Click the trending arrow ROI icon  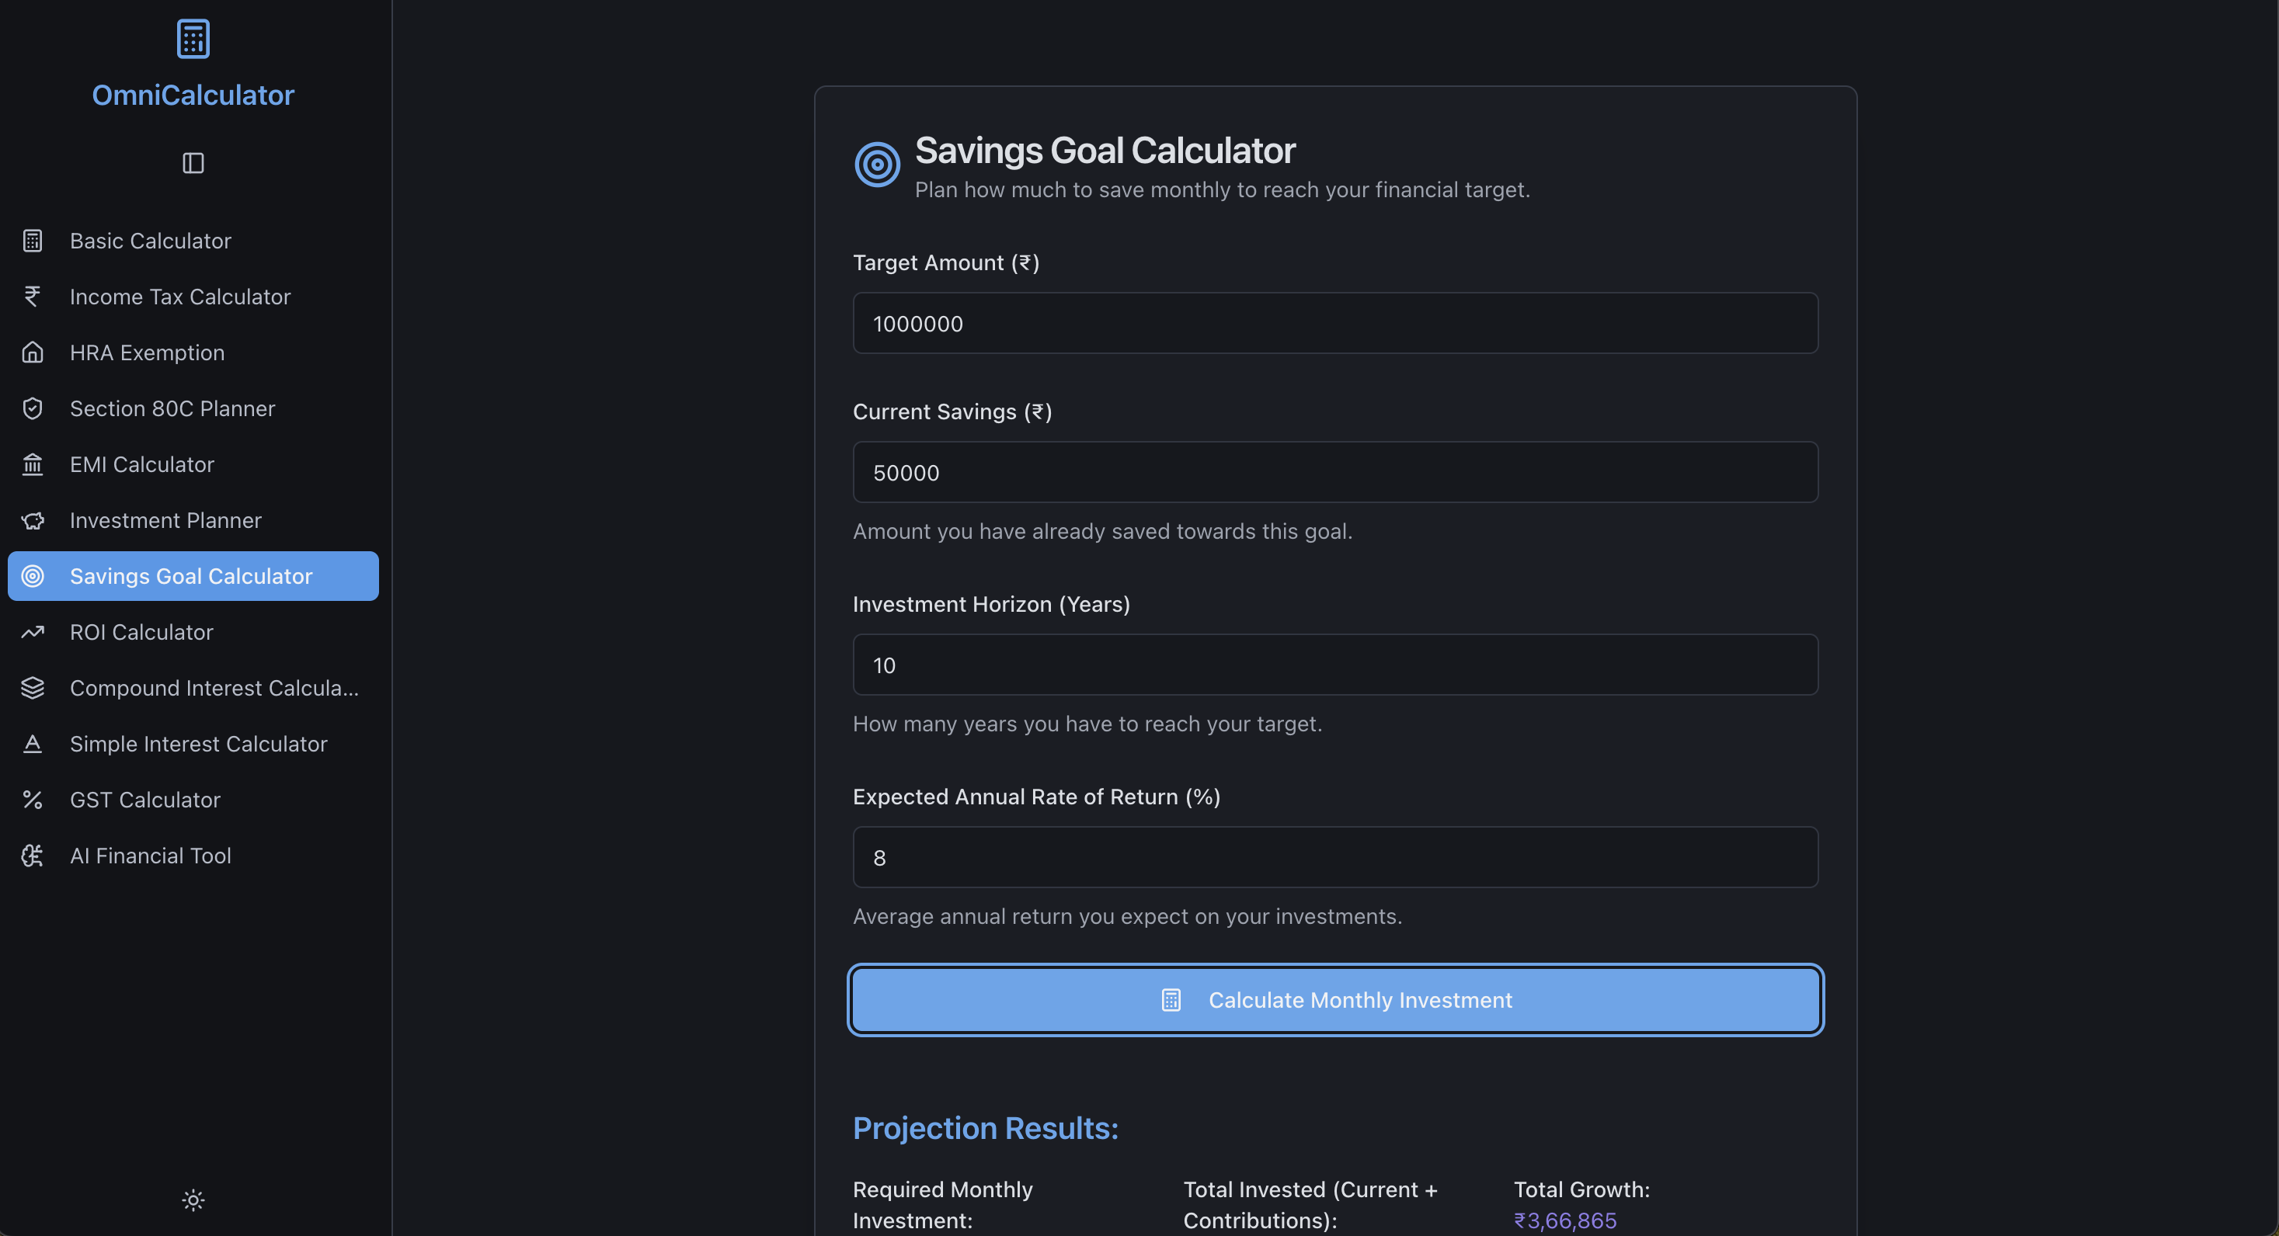click(33, 632)
